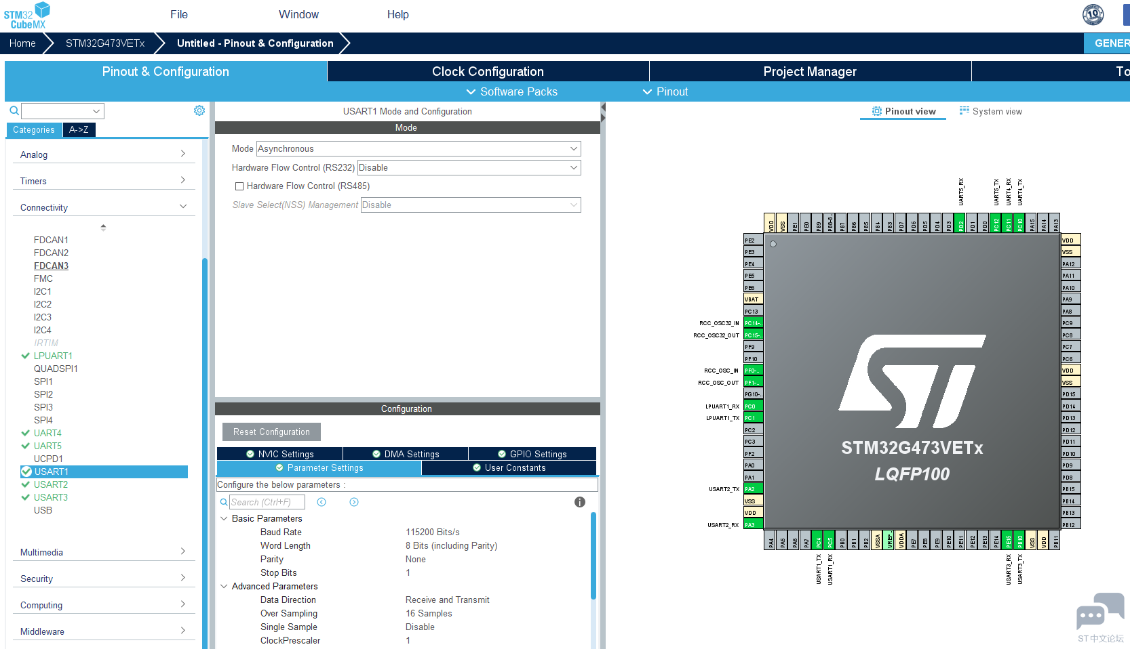Open the GPIO Settings tab
Image resolution: width=1130 pixels, height=649 pixels.
coord(532,454)
